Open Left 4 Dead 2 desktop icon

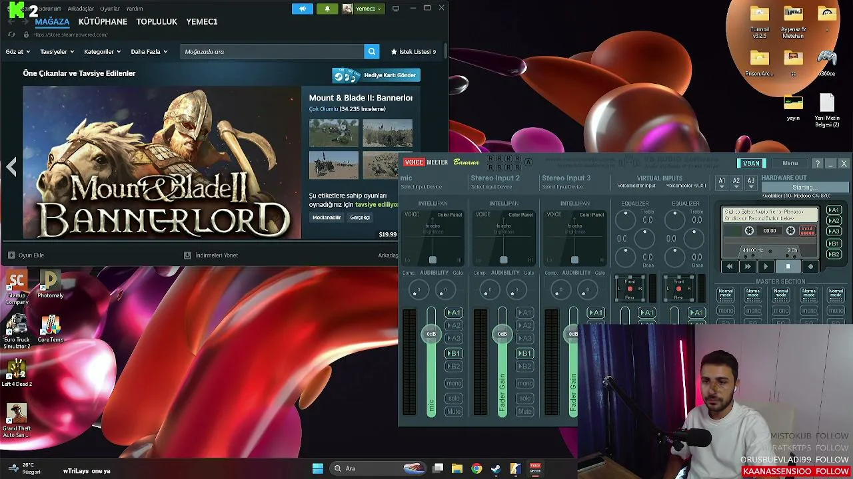tap(17, 373)
